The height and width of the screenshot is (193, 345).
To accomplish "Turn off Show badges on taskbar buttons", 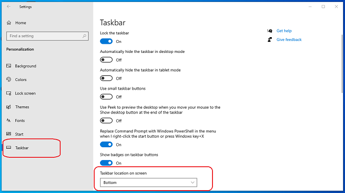I will coord(106,163).
